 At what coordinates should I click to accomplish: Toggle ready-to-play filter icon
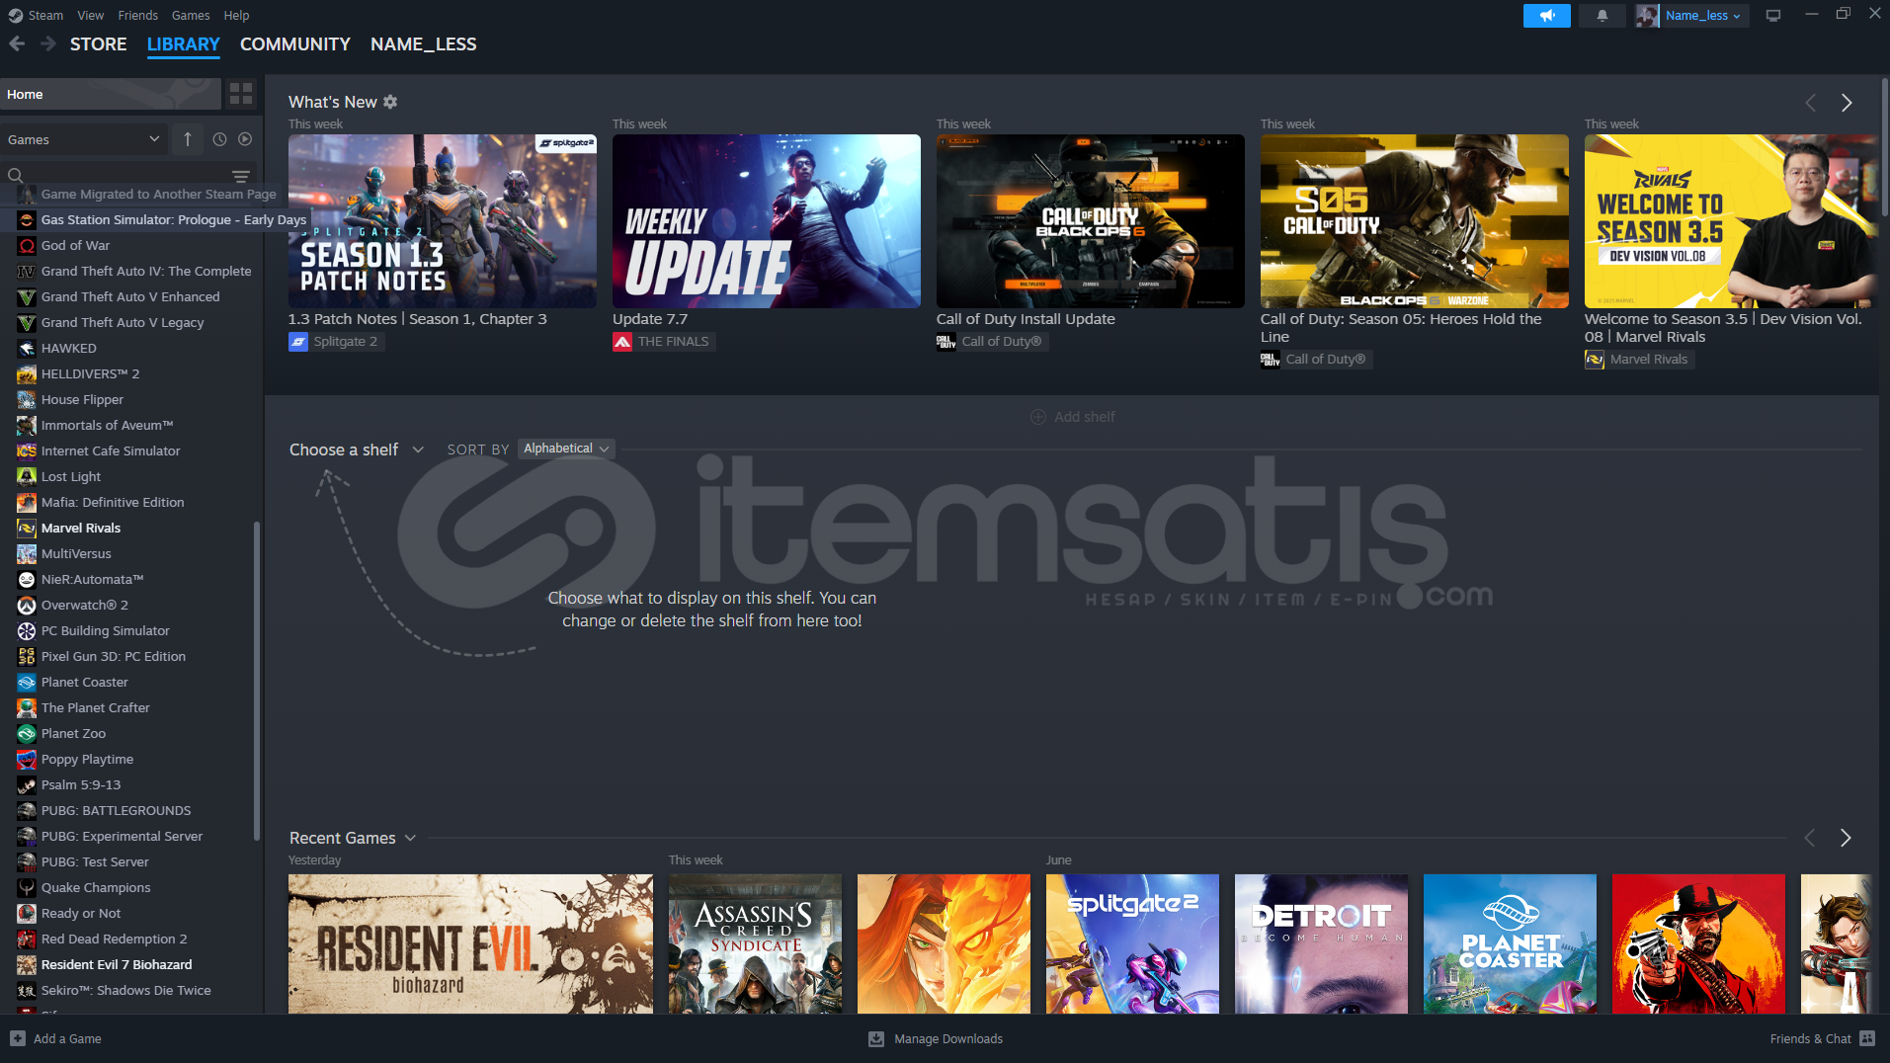[x=245, y=139]
